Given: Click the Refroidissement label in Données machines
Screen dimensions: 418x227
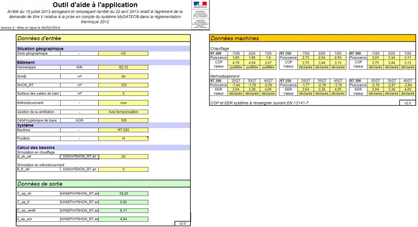Looking at the screenshot, I should 225,76.
